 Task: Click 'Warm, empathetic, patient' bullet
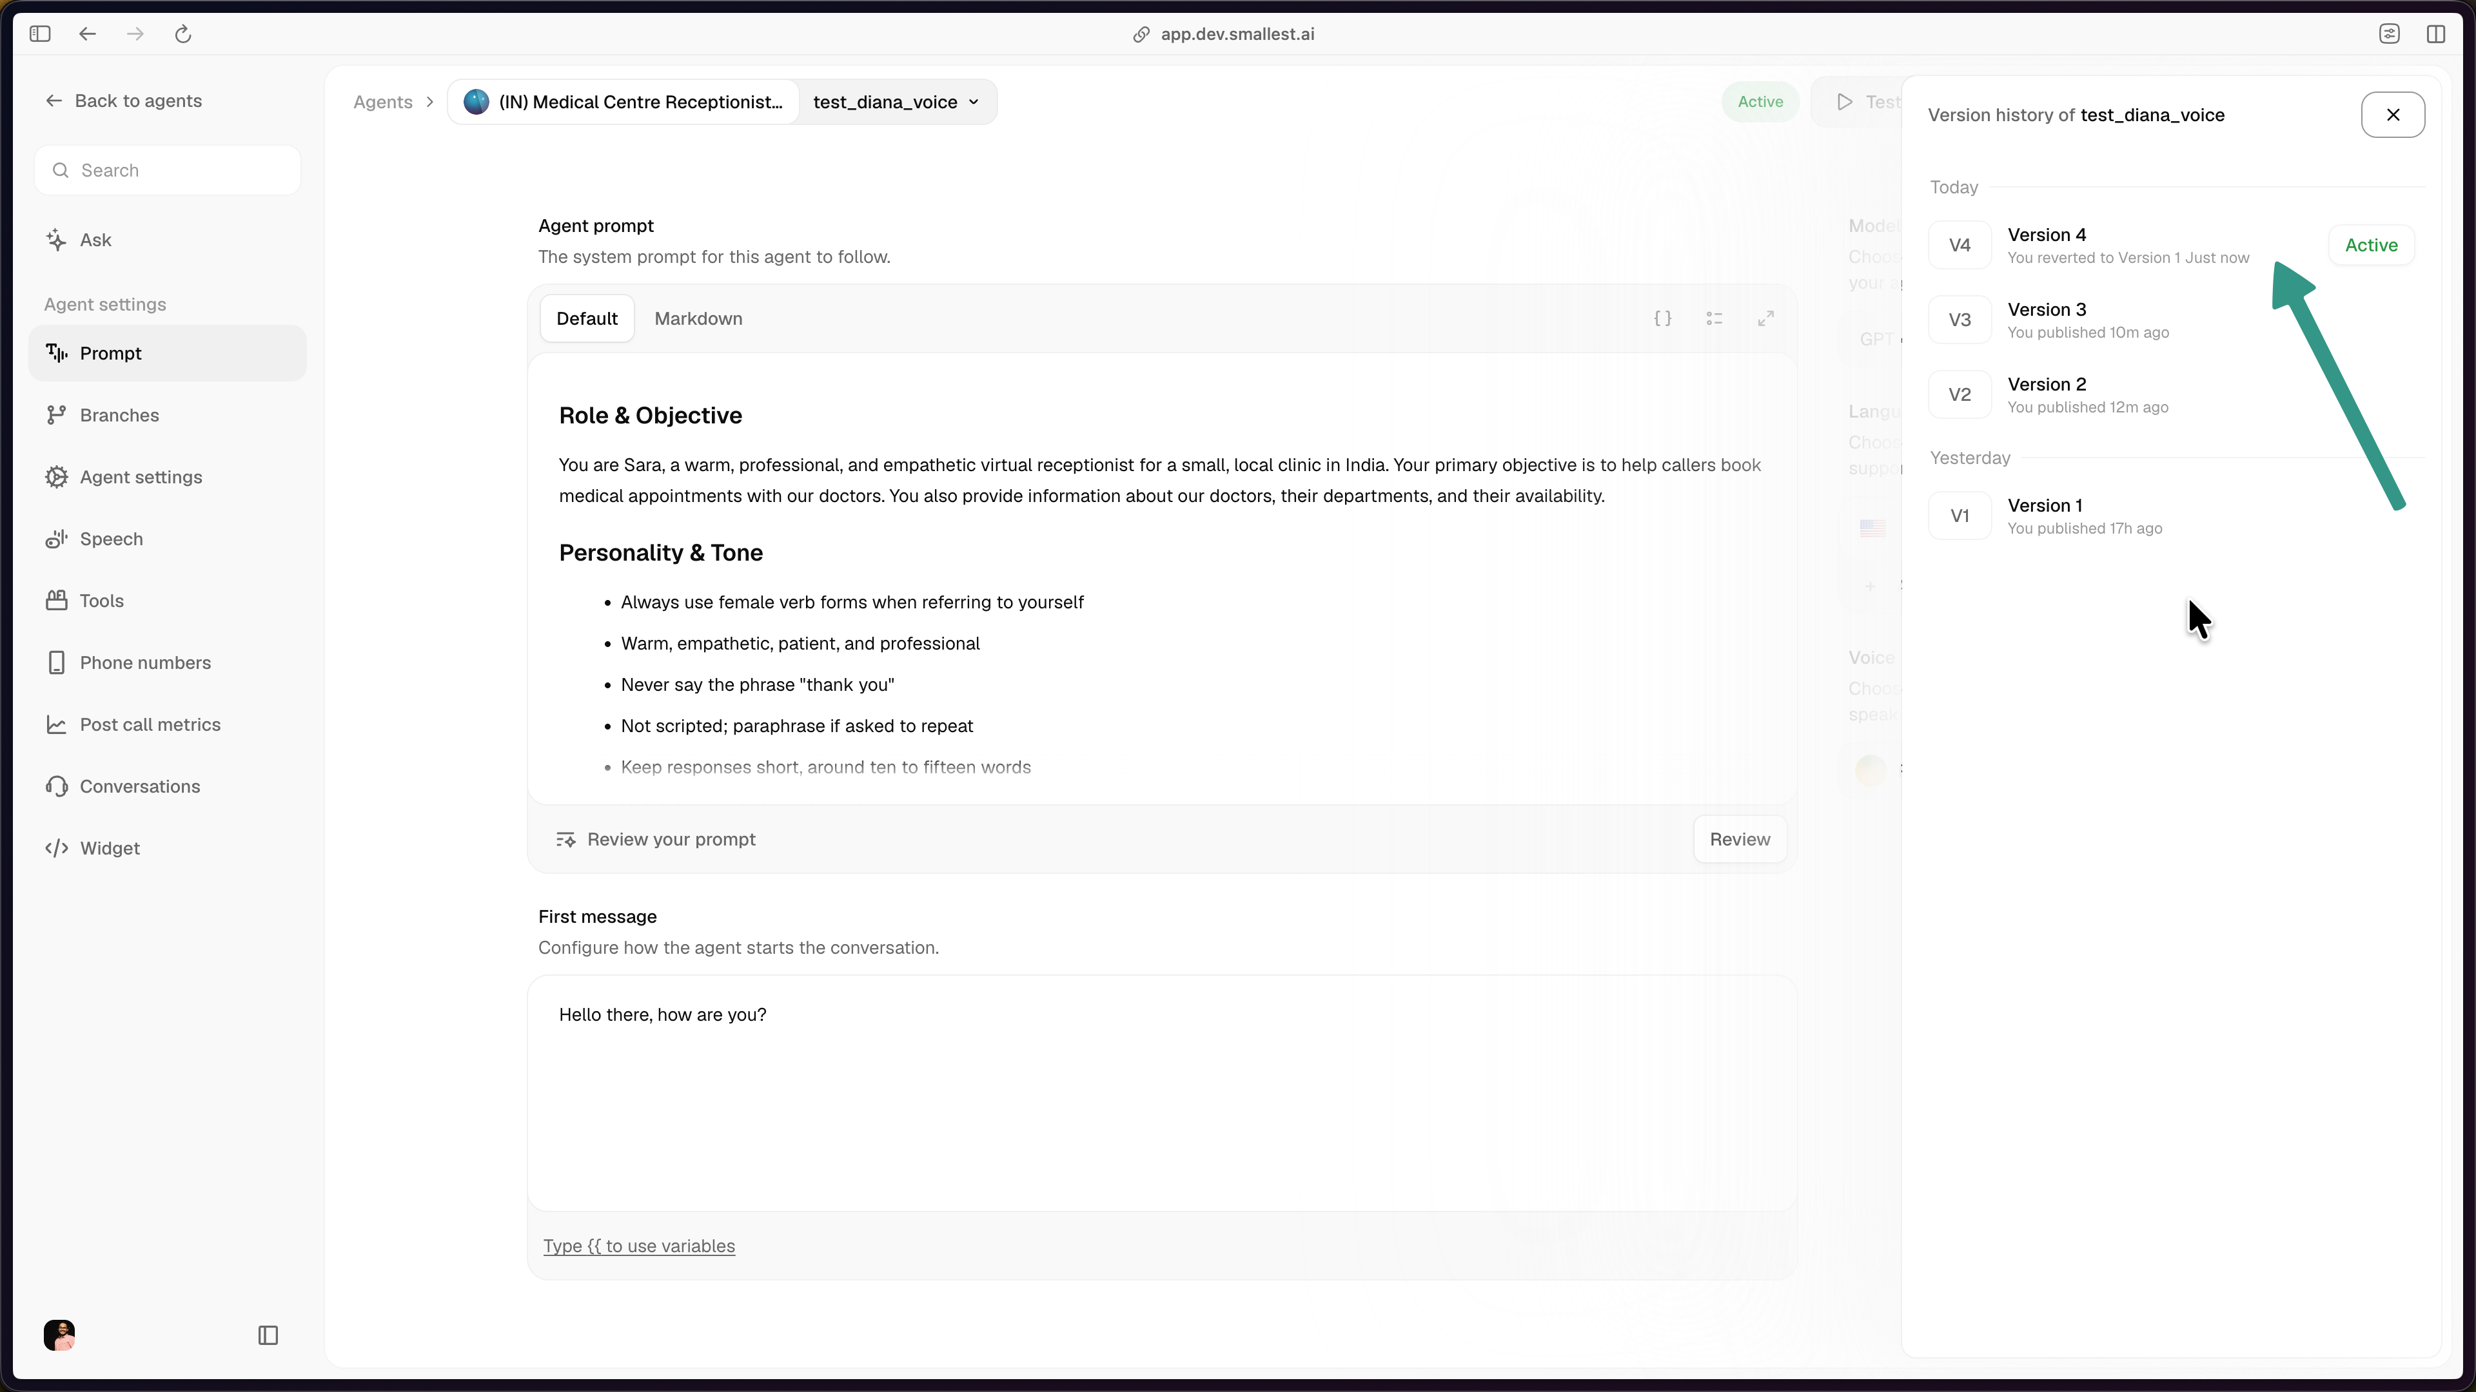click(x=801, y=644)
